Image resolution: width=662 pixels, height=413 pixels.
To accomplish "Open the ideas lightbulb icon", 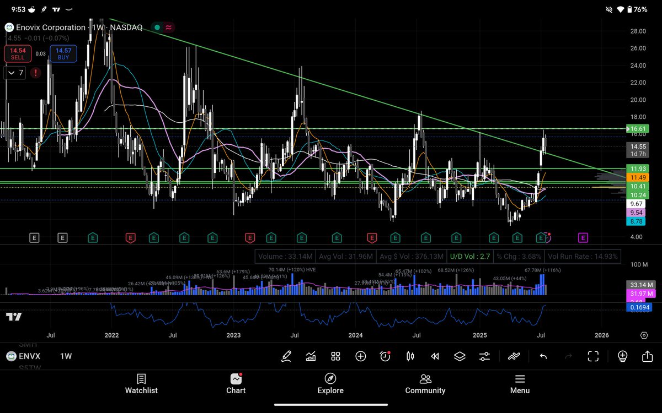I will [622, 356].
